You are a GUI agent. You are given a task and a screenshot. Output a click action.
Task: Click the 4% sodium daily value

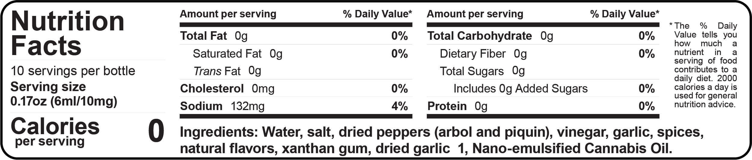click(x=399, y=106)
